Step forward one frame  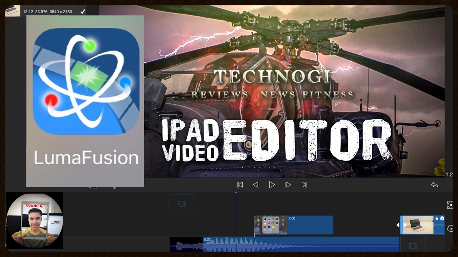pyautogui.click(x=288, y=185)
